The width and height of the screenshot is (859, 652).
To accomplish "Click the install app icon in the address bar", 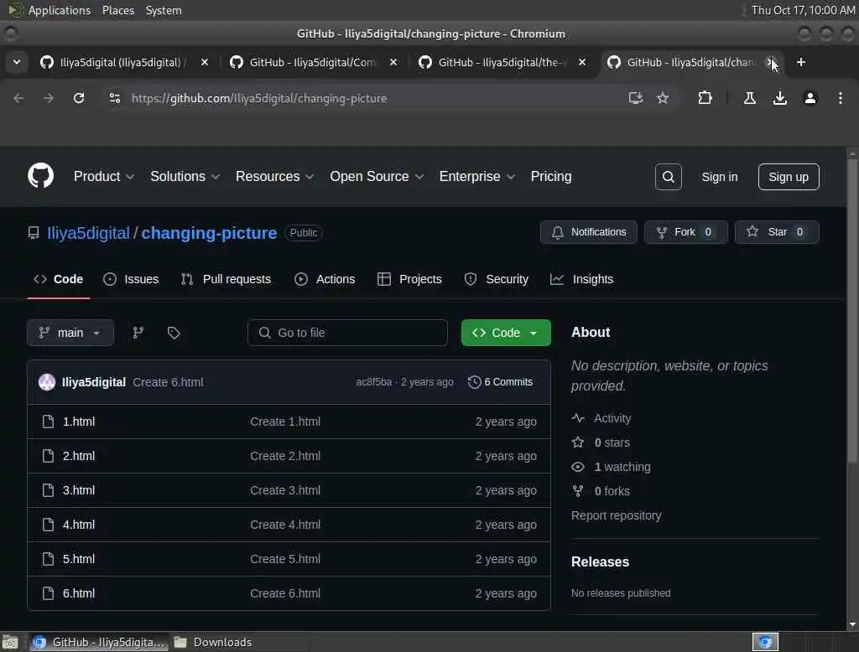I will (636, 98).
